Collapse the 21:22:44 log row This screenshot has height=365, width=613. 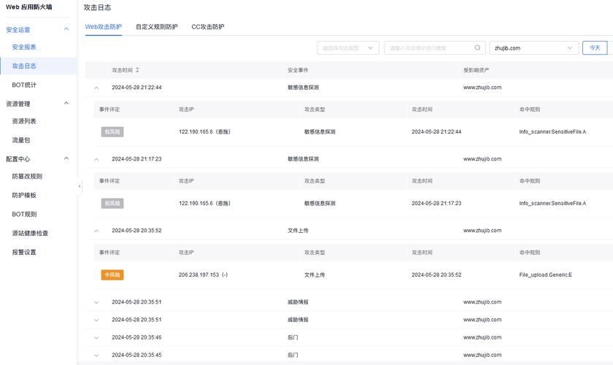coord(96,87)
